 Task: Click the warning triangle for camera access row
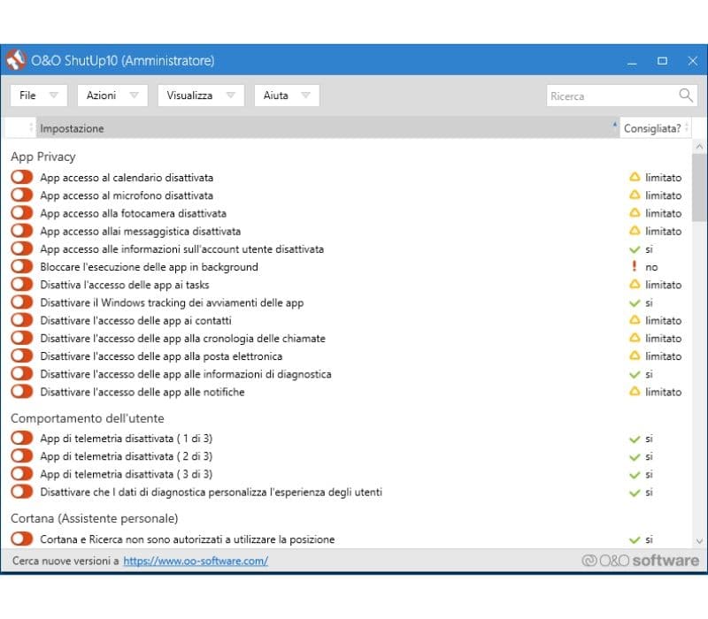[x=635, y=212]
